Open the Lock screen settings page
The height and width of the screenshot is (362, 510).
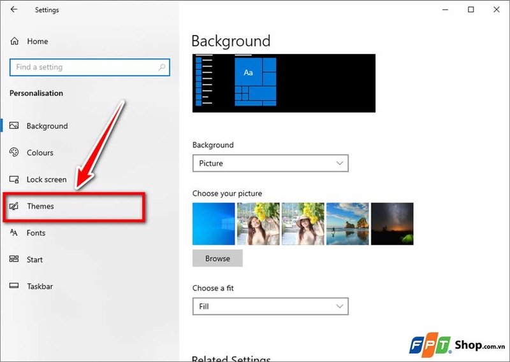click(x=47, y=179)
